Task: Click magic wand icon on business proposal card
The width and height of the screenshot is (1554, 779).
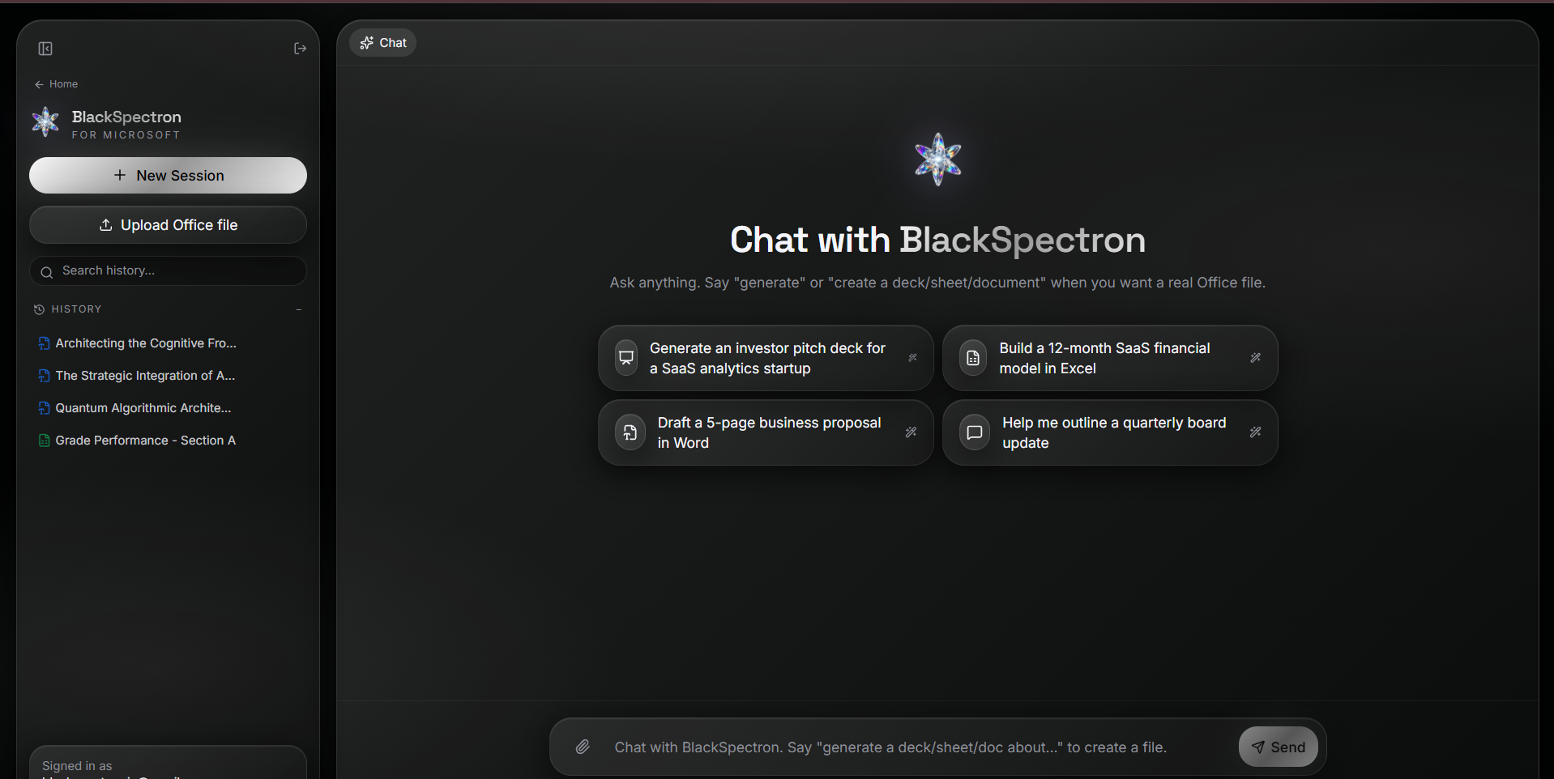Action: pos(911,432)
